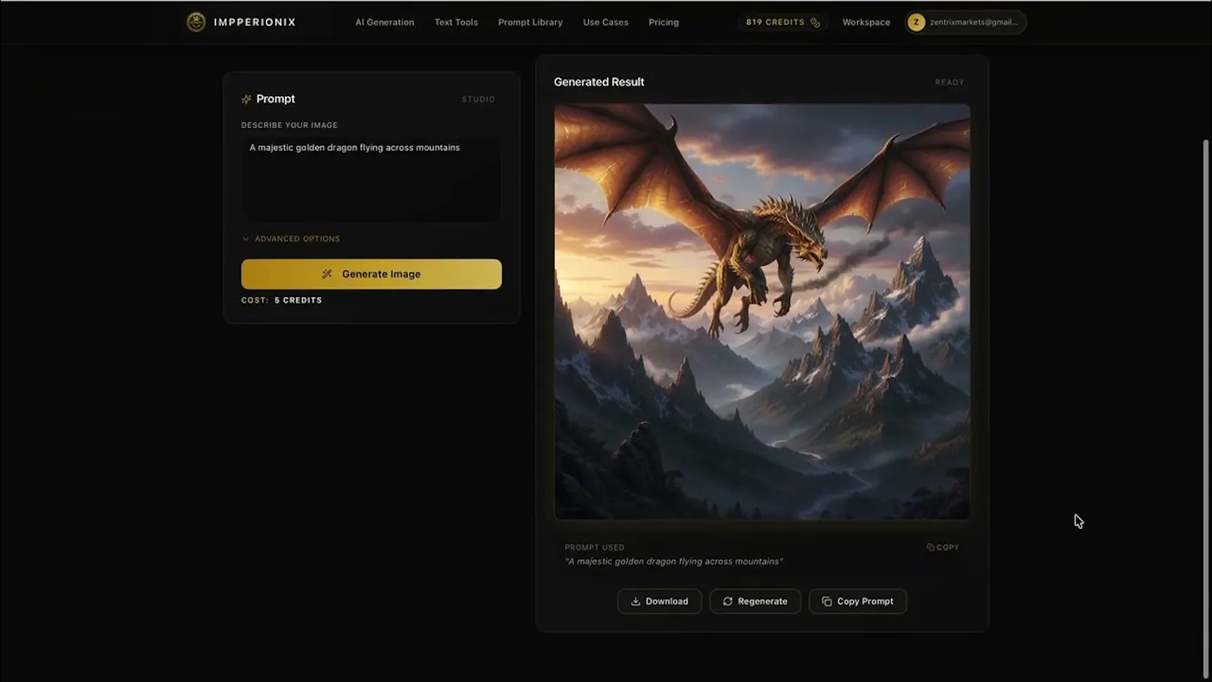
Task: Click the page vertical scrollbar
Action: (x=1206, y=409)
